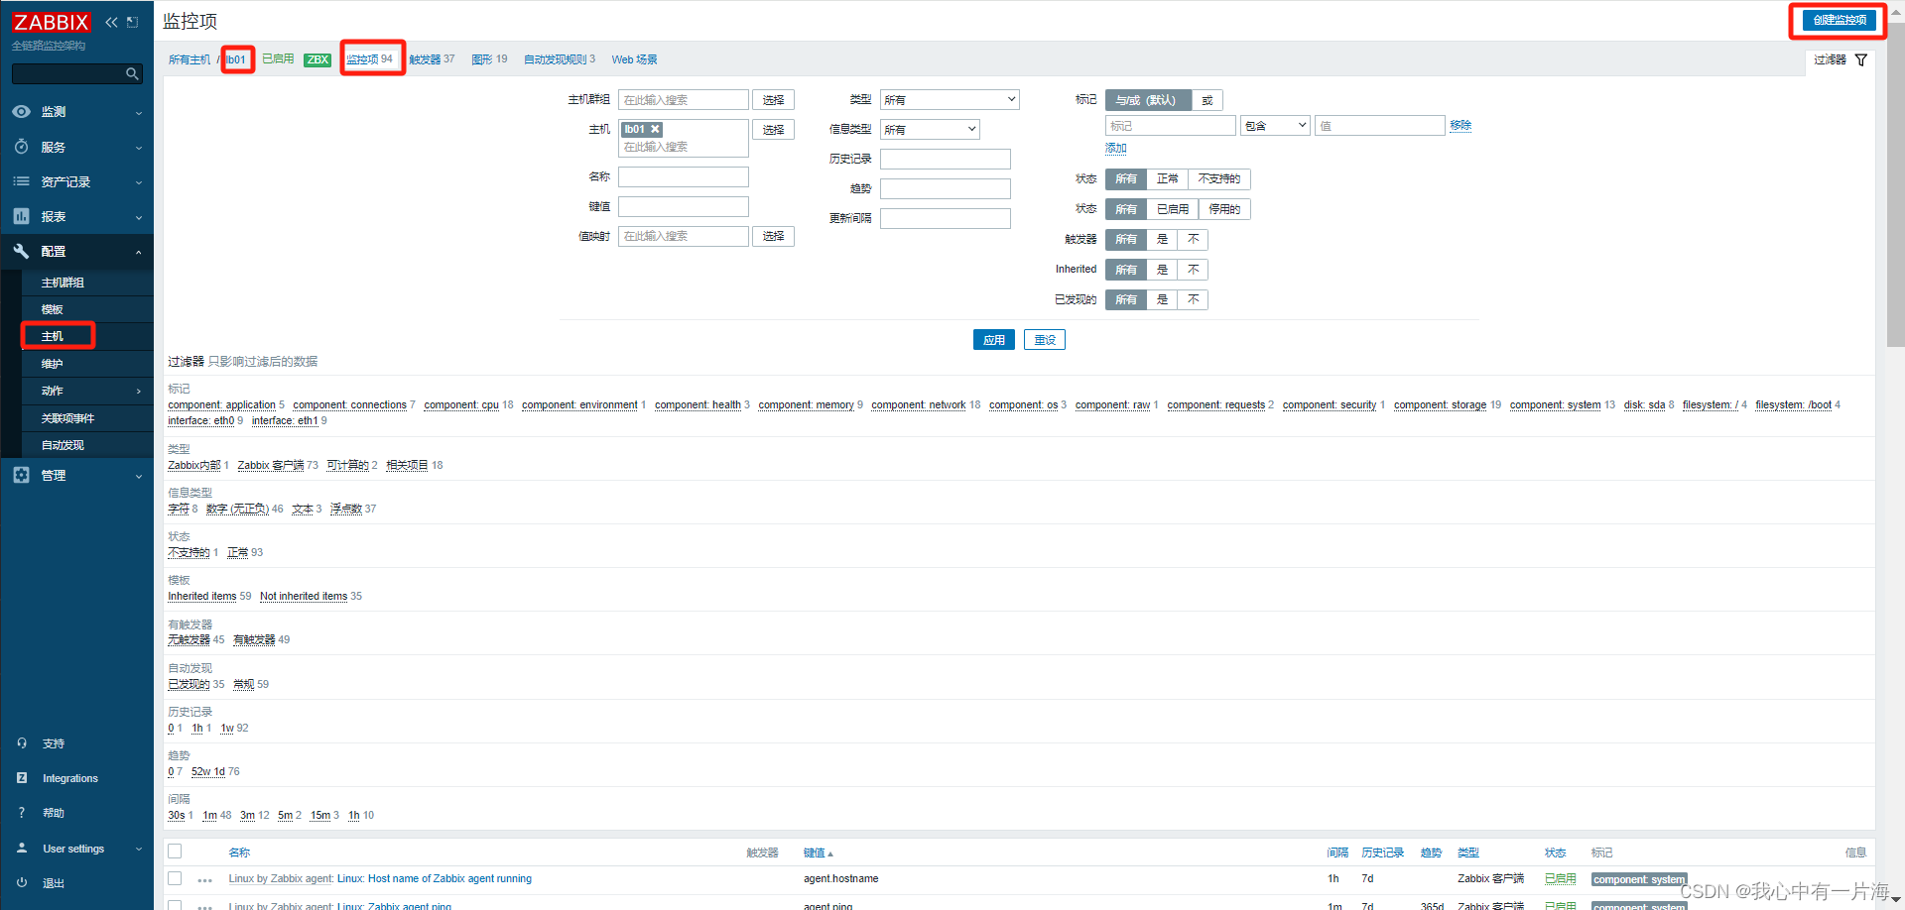Click the Z icon for Integrations
This screenshot has width=1905, height=910.
(22, 778)
